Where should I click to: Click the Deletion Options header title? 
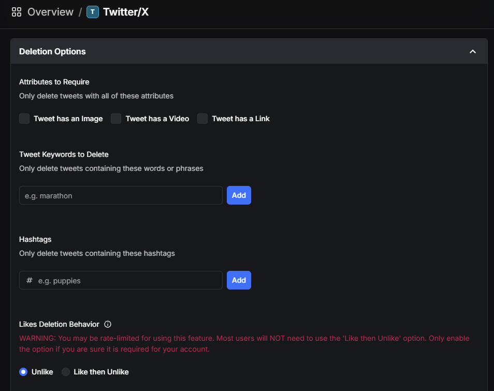tap(52, 51)
